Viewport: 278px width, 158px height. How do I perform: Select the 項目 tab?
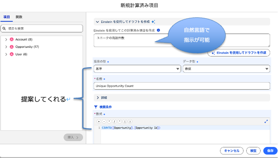[7, 17]
